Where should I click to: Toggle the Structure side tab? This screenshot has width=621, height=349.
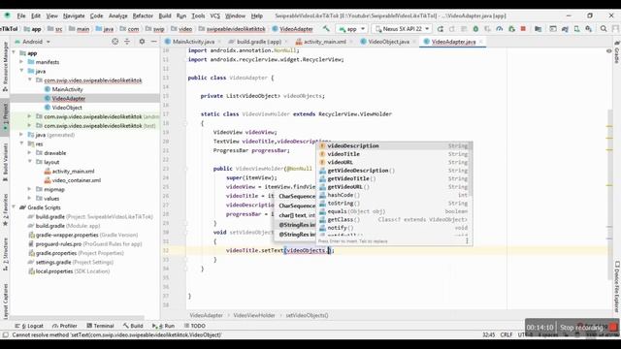tap(5, 254)
